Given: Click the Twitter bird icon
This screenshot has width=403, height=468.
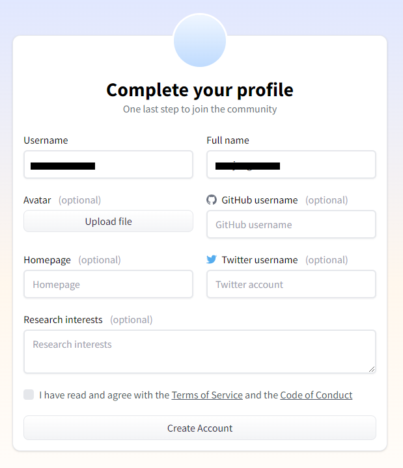Looking at the screenshot, I should pyautogui.click(x=212, y=259).
